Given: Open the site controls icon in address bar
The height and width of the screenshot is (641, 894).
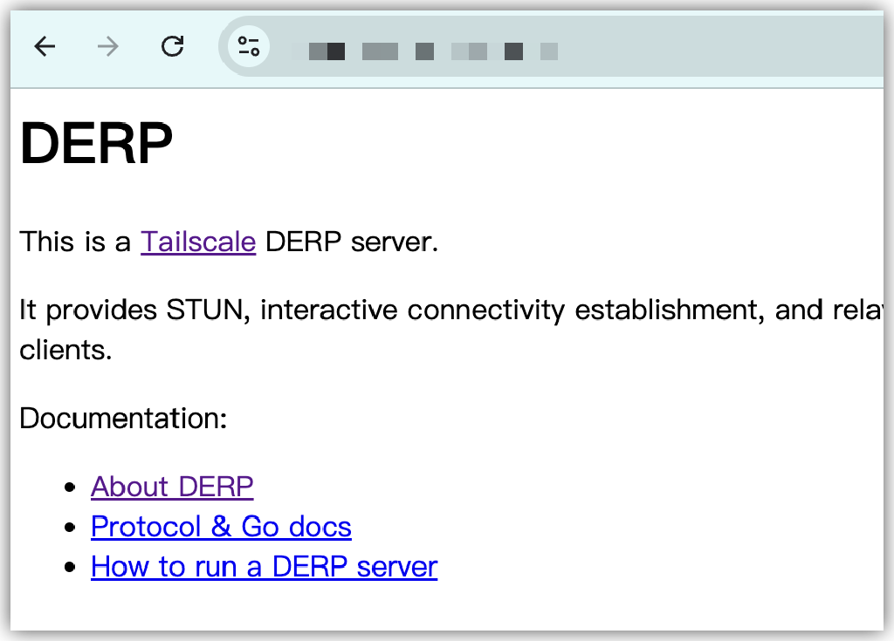Looking at the screenshot, I should coord(247,47).
